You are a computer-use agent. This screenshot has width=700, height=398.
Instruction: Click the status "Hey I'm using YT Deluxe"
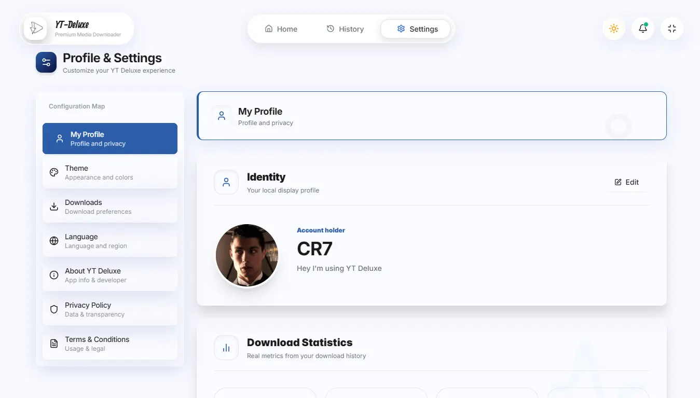pos(339,269)
